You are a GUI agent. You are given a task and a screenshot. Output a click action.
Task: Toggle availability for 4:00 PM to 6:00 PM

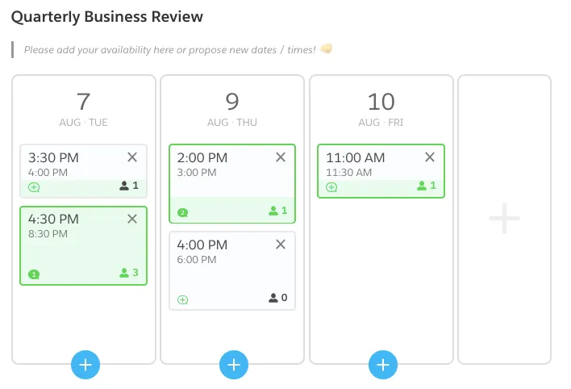[x=232, y=271]
